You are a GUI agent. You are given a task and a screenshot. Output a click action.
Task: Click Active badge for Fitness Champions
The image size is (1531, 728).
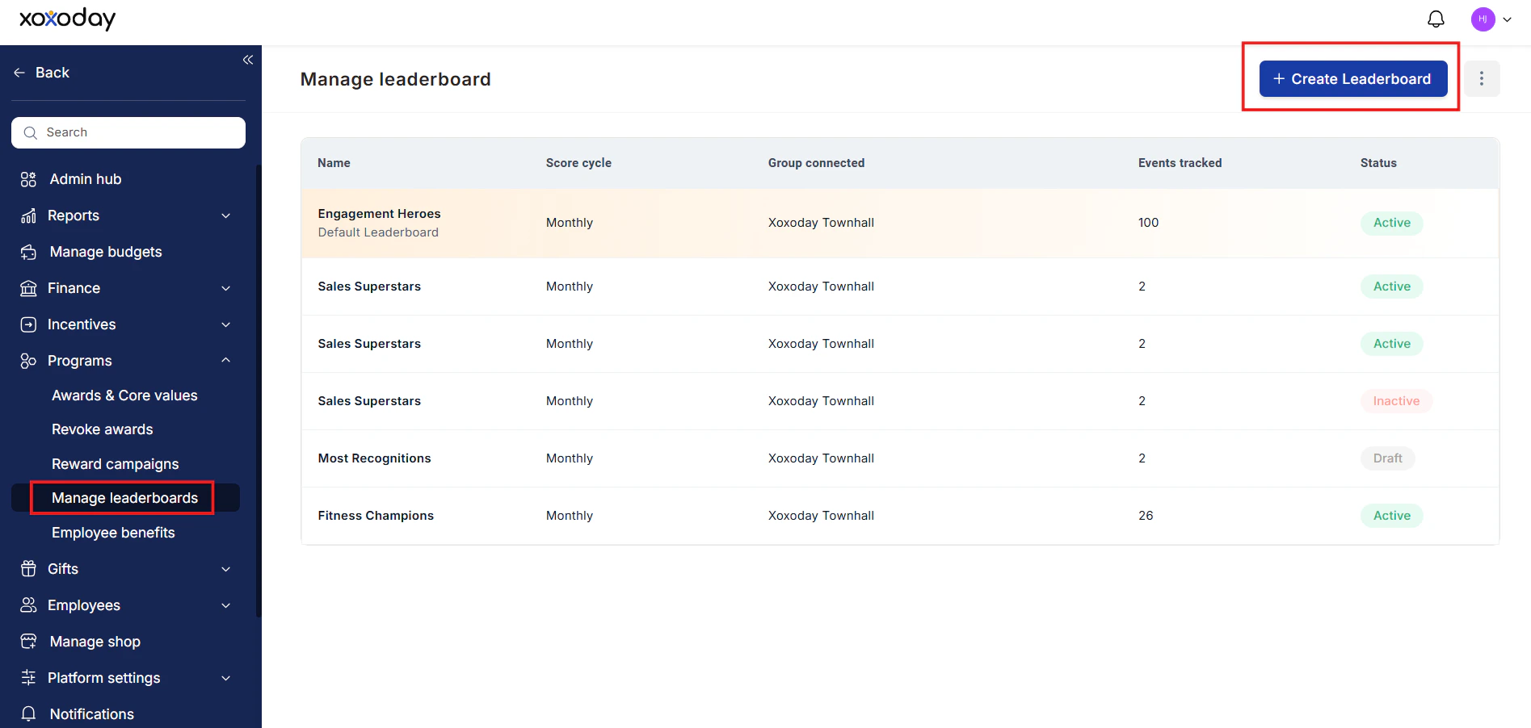pyautogui.click(x=1392, y=516)
